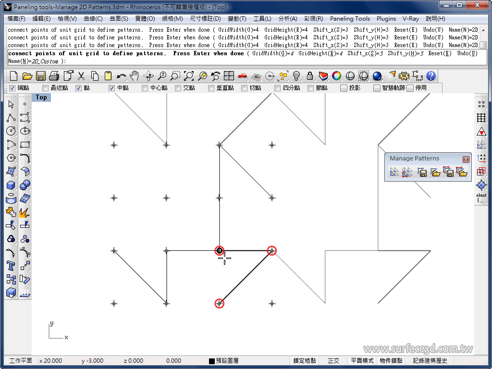Select the Rectangle tool in left sidebar
The image size is (492, 369).
click(x=25, y=145)
